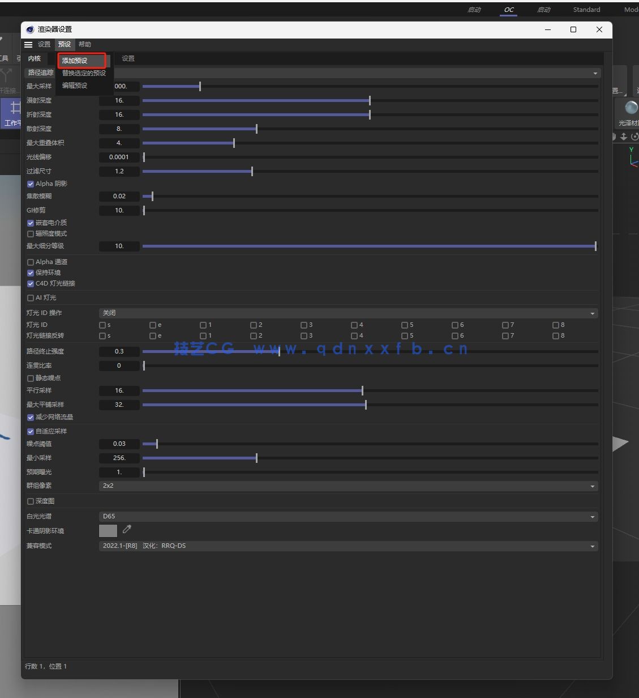639x698 pixels.
Task: Click the 路径追踪 kernel button
Action: tap(40, 73)
